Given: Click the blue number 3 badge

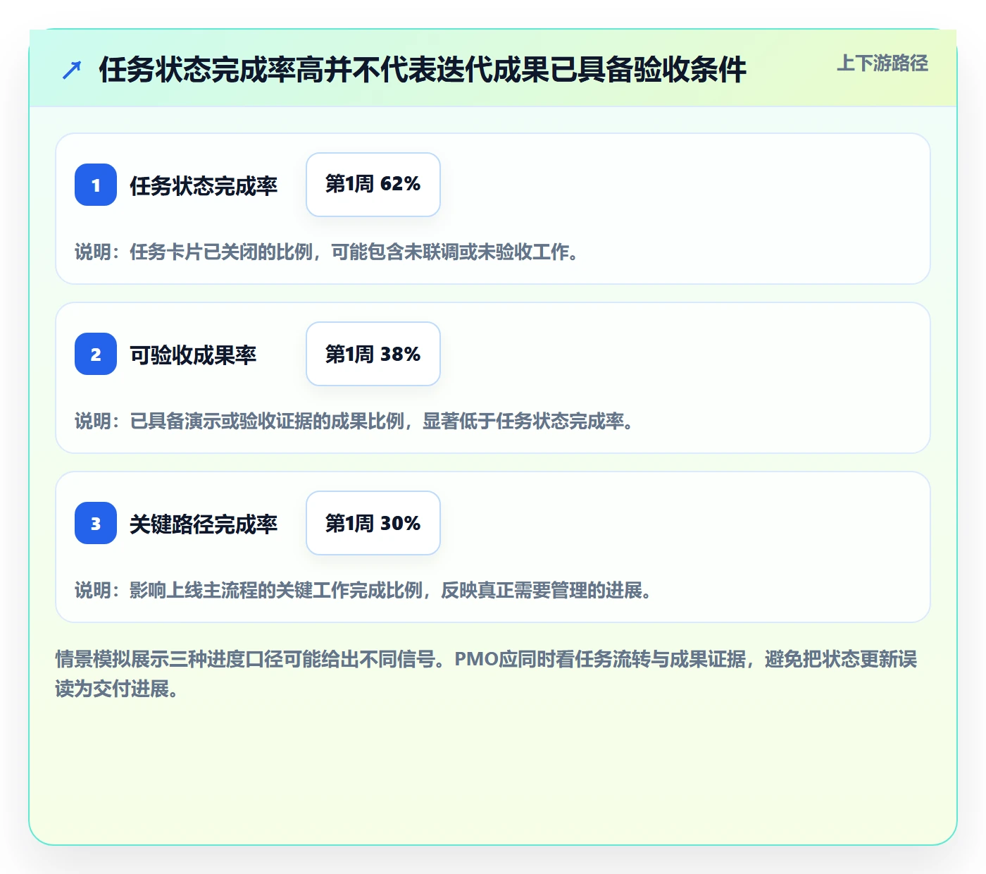Looking at the screenshot, I should (x=96, y=523).
